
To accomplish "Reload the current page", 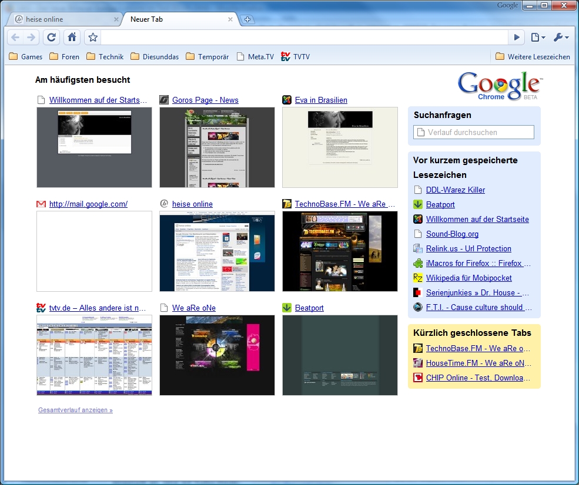I will coord(51,37).
